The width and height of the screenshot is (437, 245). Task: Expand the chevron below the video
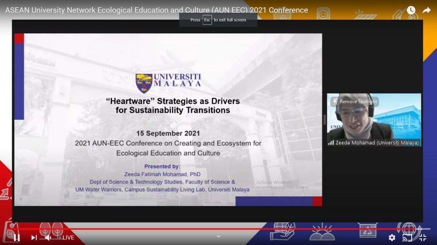(218, 236)
